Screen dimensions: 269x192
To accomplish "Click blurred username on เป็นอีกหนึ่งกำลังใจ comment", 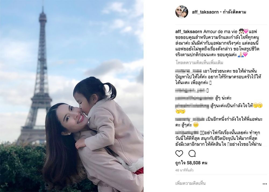I will coord(190,119).
